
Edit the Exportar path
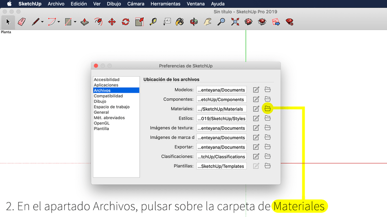[x=256, y=147]
